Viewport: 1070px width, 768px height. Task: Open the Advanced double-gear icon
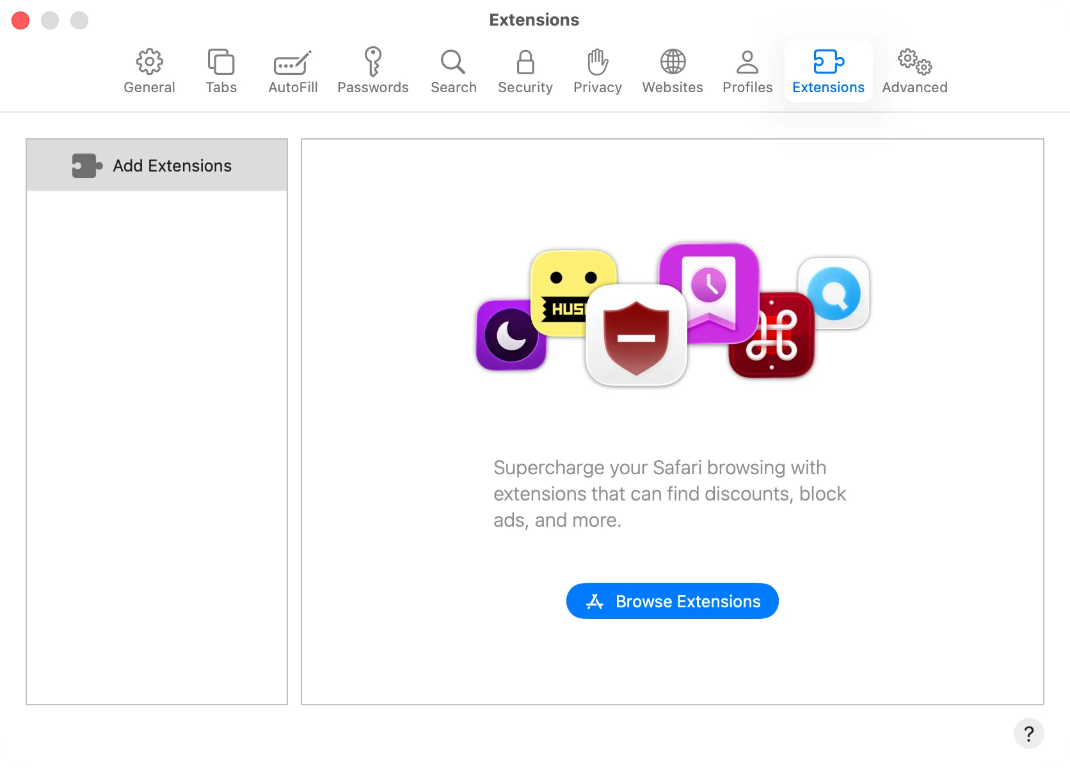(914, 62)
